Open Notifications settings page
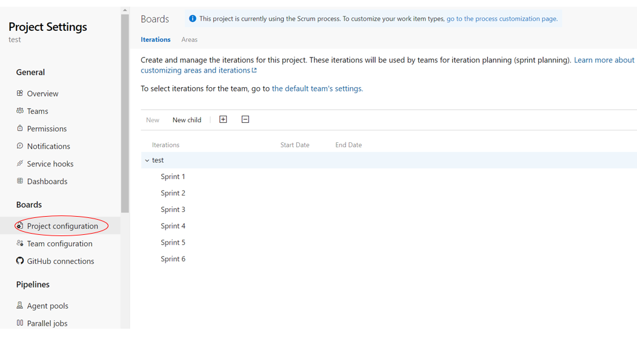This screenshot has height=342, width=637. coord(48,146)
